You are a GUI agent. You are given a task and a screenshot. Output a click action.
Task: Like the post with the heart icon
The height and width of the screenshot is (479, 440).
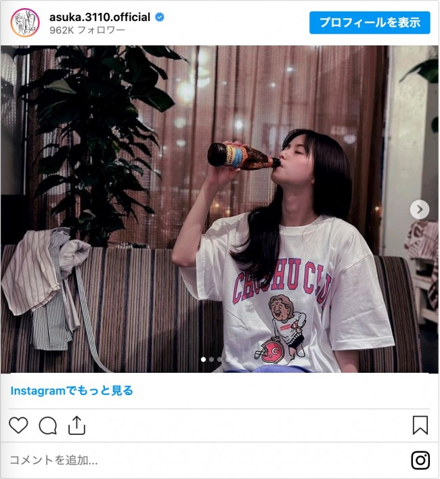pyautogui.click(x=18, y=425)
